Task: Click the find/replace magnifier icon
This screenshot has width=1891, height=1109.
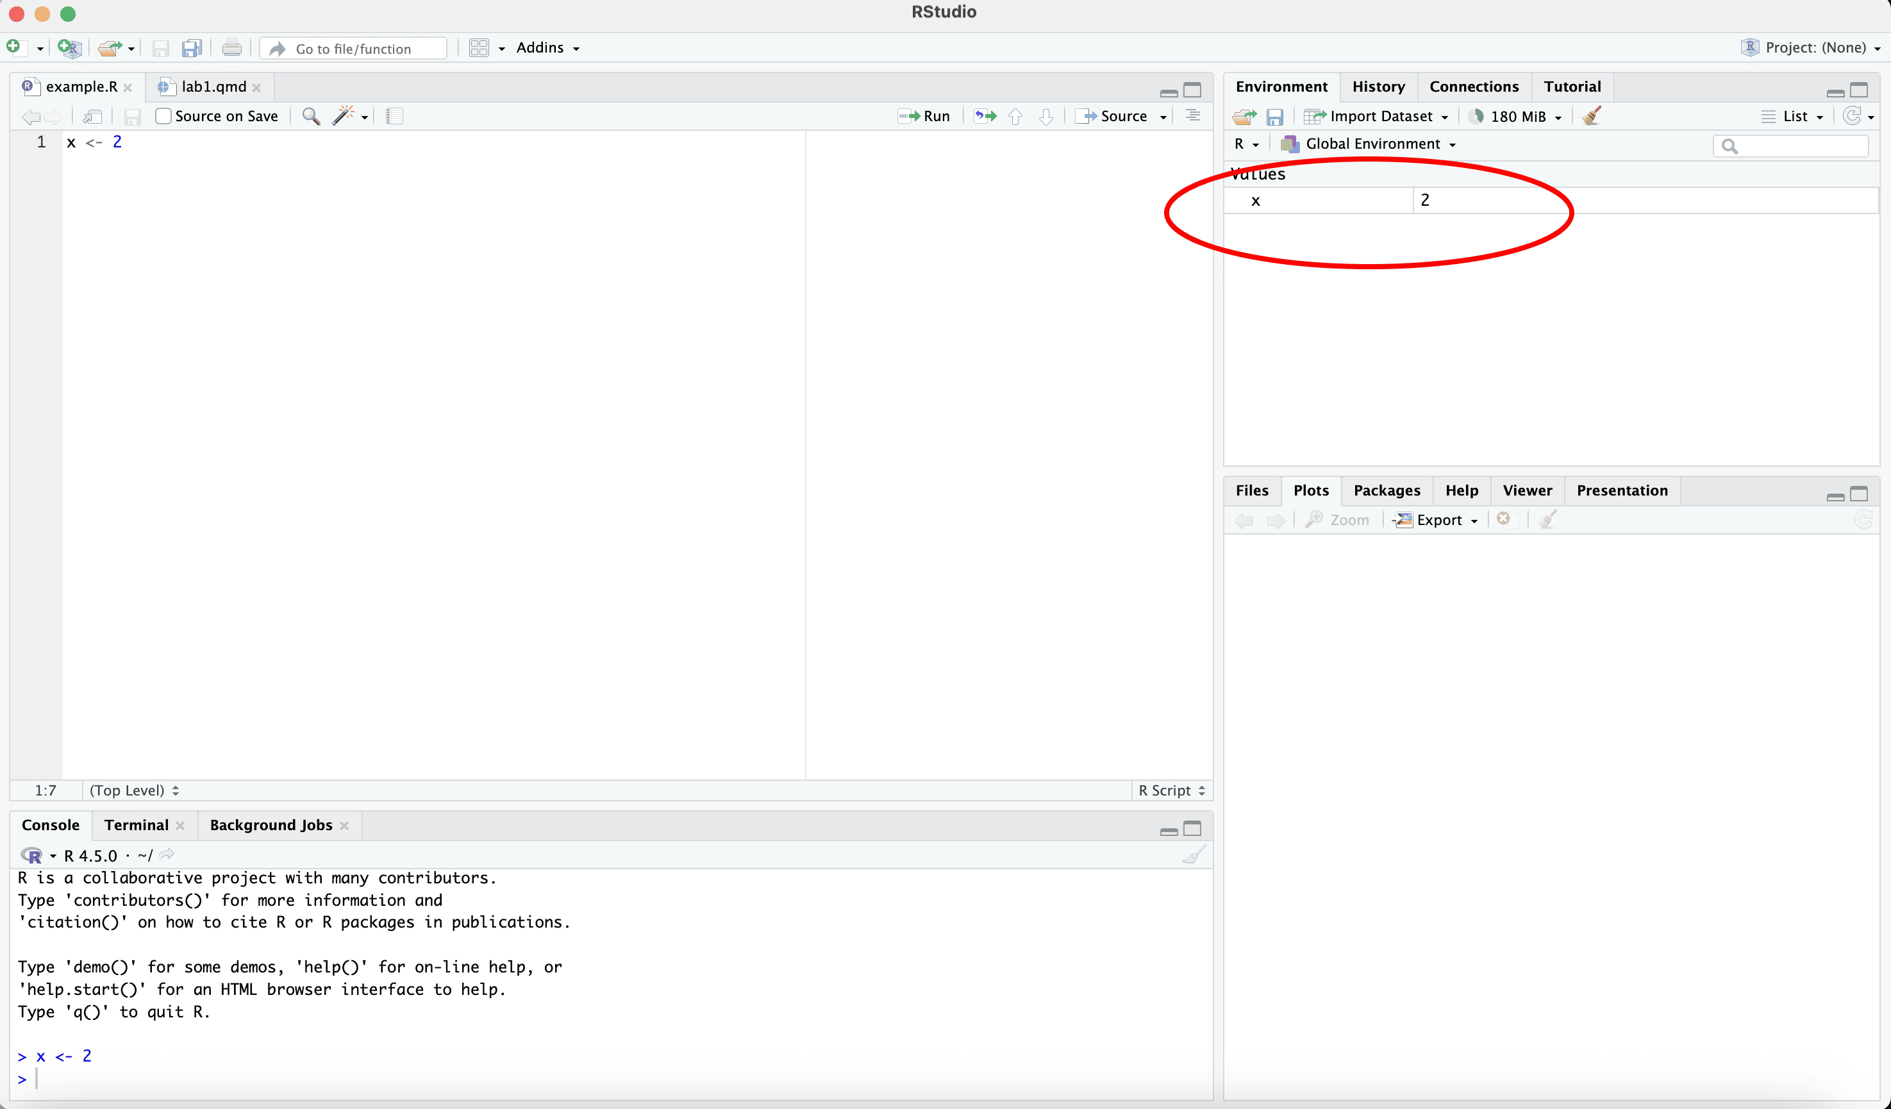Action: click(311, 116)
